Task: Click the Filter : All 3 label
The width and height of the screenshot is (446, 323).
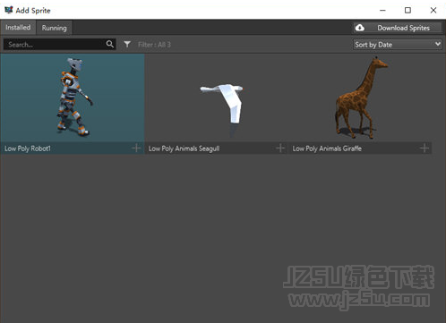Action: pyautogui.click(x=154, y=45)
